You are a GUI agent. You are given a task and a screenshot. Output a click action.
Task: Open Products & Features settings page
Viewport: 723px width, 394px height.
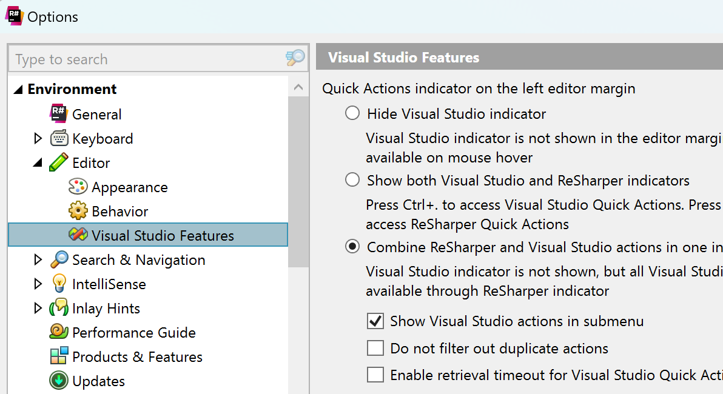coord(137,356)
